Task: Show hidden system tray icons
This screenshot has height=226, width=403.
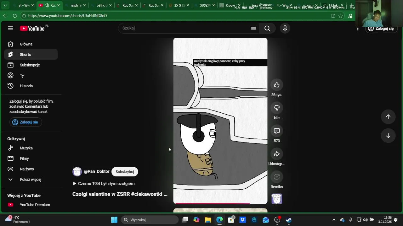Action: click(334, 220)
